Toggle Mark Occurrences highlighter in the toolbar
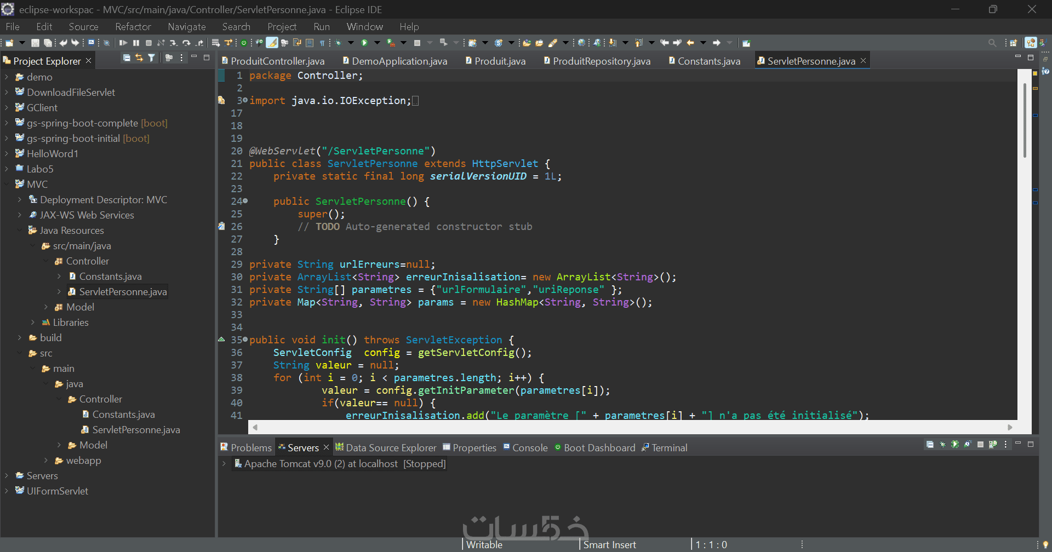The width and height of the screenshot is (1052, 552). pyautogui.click(x=272, y=43)
